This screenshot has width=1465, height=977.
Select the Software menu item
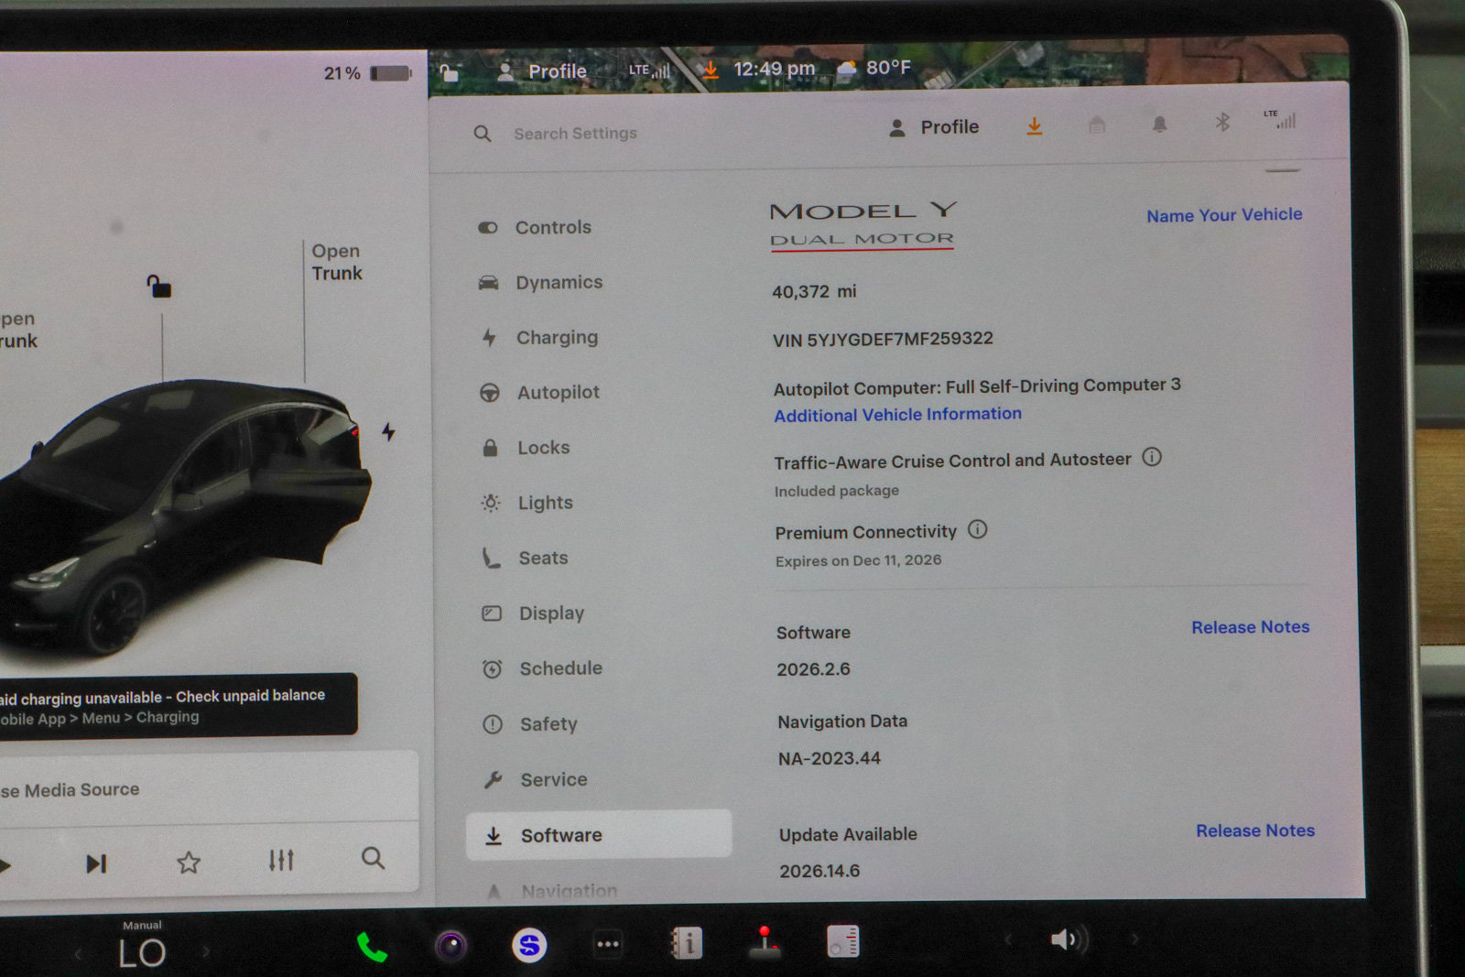[599, 834]
